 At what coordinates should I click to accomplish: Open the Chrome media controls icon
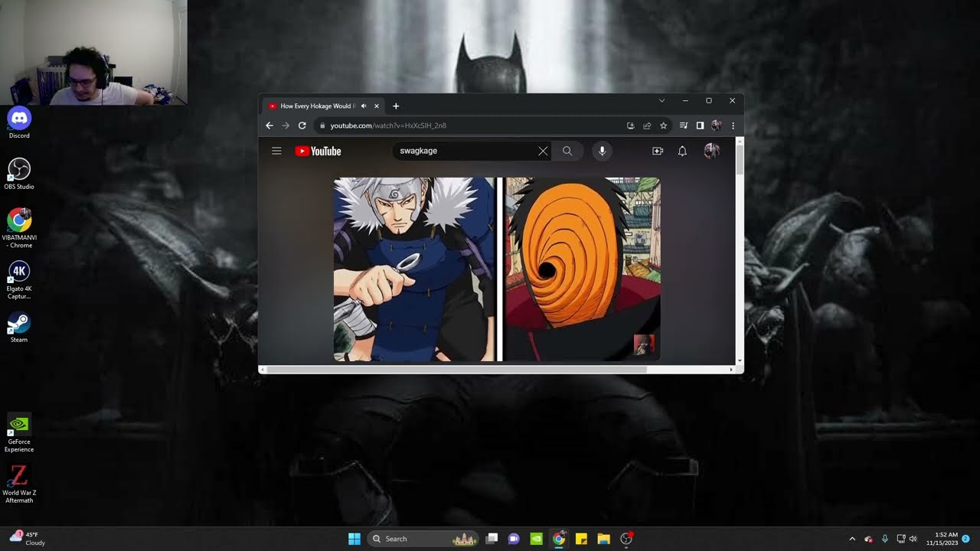point(684,126)
